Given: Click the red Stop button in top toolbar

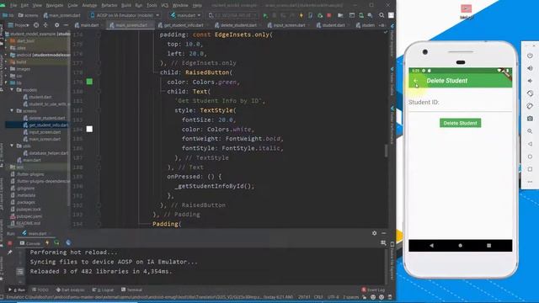Looking at the screenshot, I should 329,15.
